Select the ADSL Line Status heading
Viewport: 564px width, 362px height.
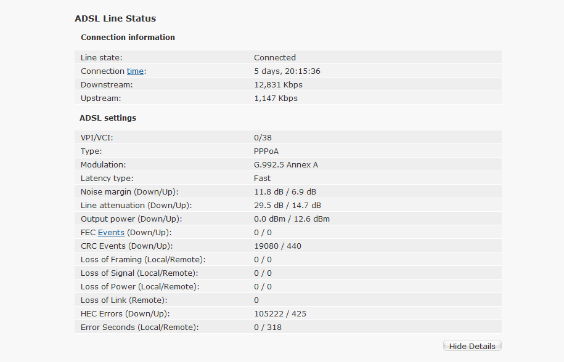pos(115,18)
